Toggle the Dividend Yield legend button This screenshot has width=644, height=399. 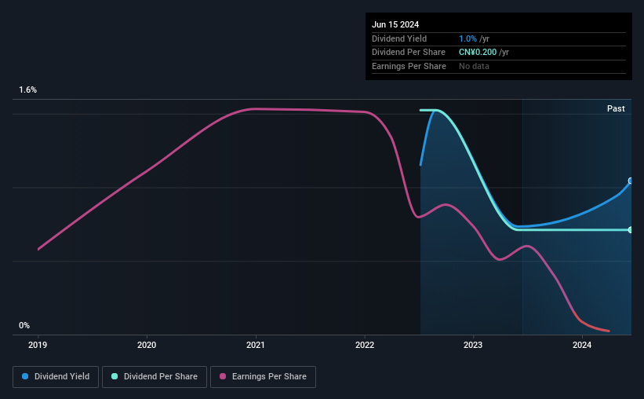point(56,377)
